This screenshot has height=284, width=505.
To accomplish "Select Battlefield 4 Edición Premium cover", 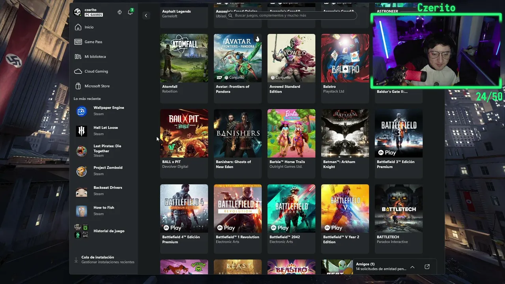I will (184, 209).
